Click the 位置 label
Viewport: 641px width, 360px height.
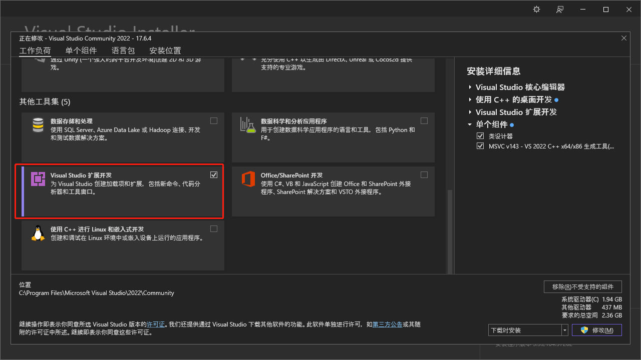pyautogui.click(x=25, y=284)
